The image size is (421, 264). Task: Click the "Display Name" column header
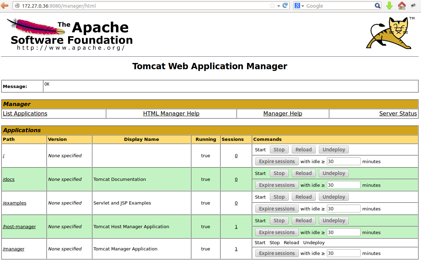coord(141,139)
